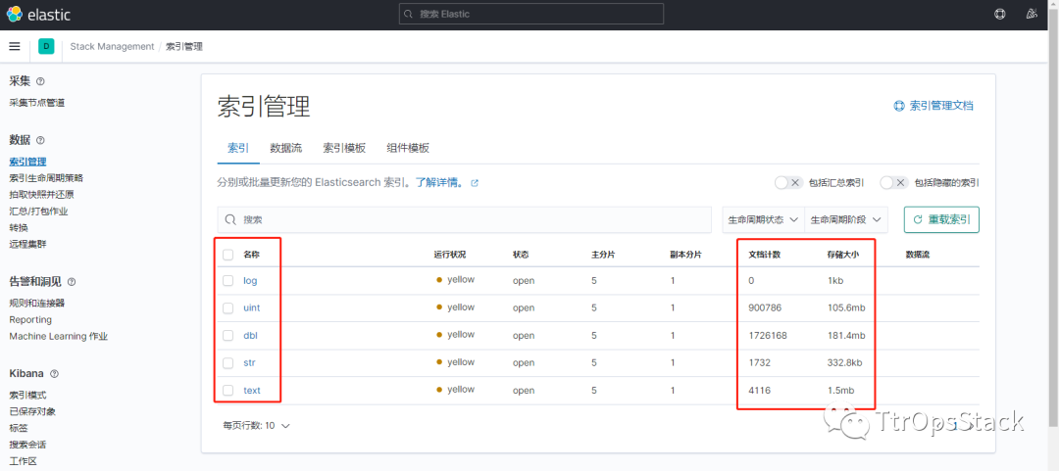This screenshot has width=1059, height=471.
Task: Open 规则和连接器 in sidebar
Action: (x=37, y=304)
